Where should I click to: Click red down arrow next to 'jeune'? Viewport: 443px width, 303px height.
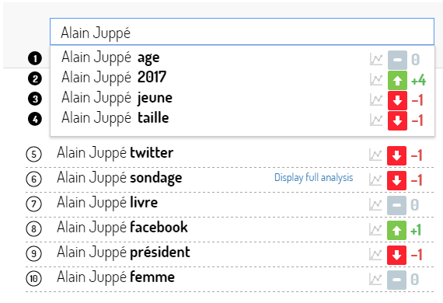[x=397, y=100]
